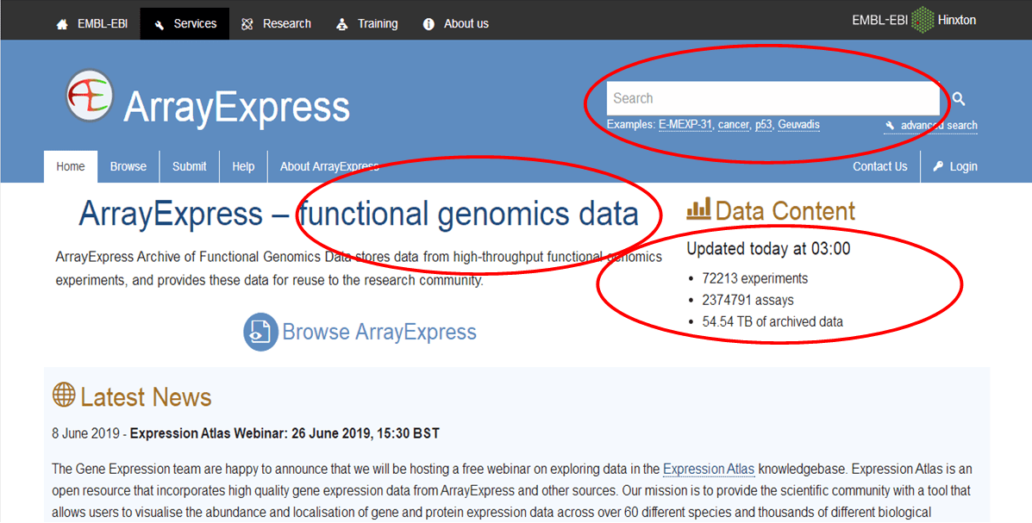Screen dimensions: 1032x523
Task: Follow the Expression Atlas hyperlink
Action: click(709, 470)
